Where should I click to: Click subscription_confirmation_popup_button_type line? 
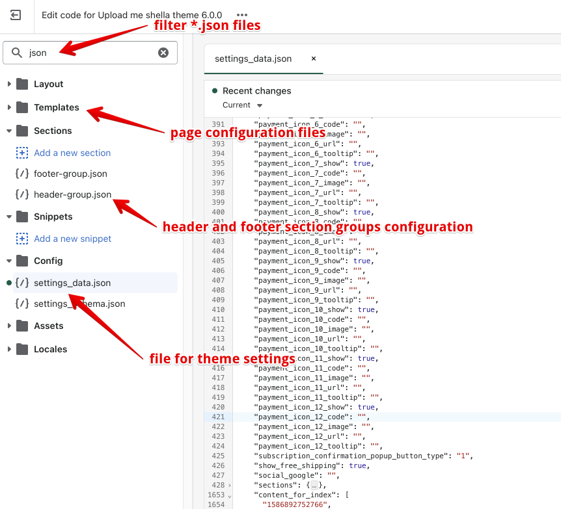click(x=363, y=456)
